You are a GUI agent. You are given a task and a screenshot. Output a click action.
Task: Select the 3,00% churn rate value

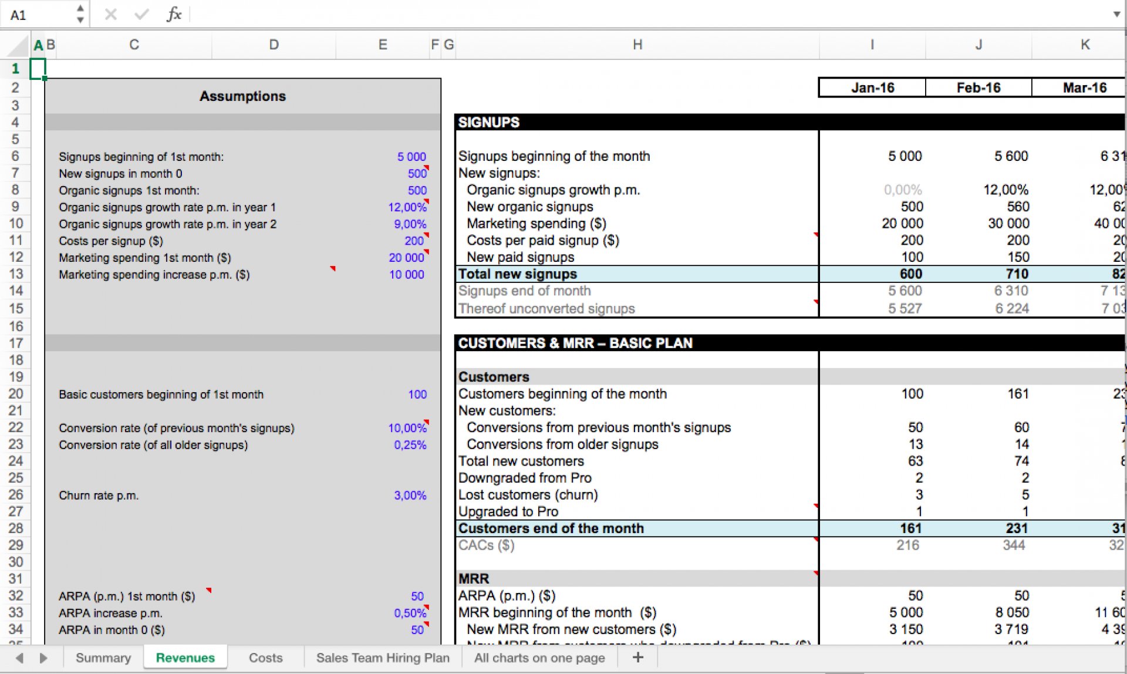[x=410, y=496]
